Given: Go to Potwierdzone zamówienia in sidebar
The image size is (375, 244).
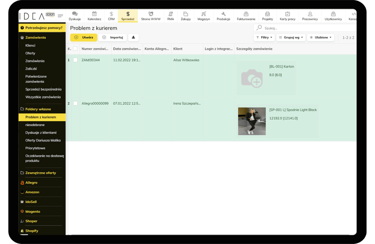Looking at the screenshot, I should 36,79.
